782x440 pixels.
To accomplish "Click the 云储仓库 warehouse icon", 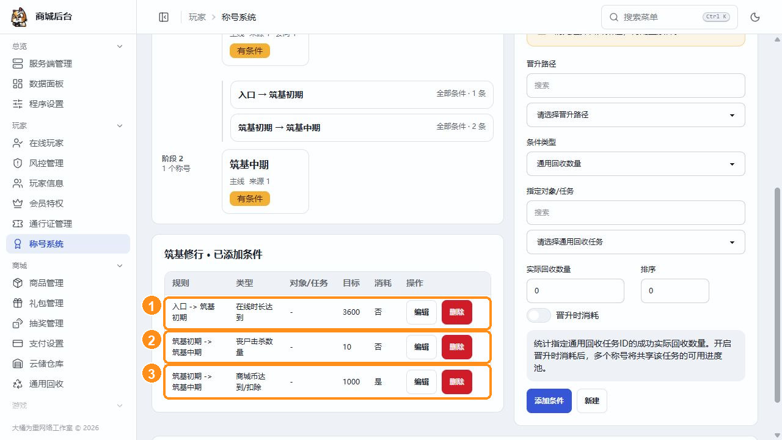I will point(18,364).
